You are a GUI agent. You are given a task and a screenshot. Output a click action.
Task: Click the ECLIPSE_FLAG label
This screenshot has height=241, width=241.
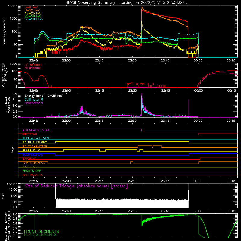coord(33,155)
